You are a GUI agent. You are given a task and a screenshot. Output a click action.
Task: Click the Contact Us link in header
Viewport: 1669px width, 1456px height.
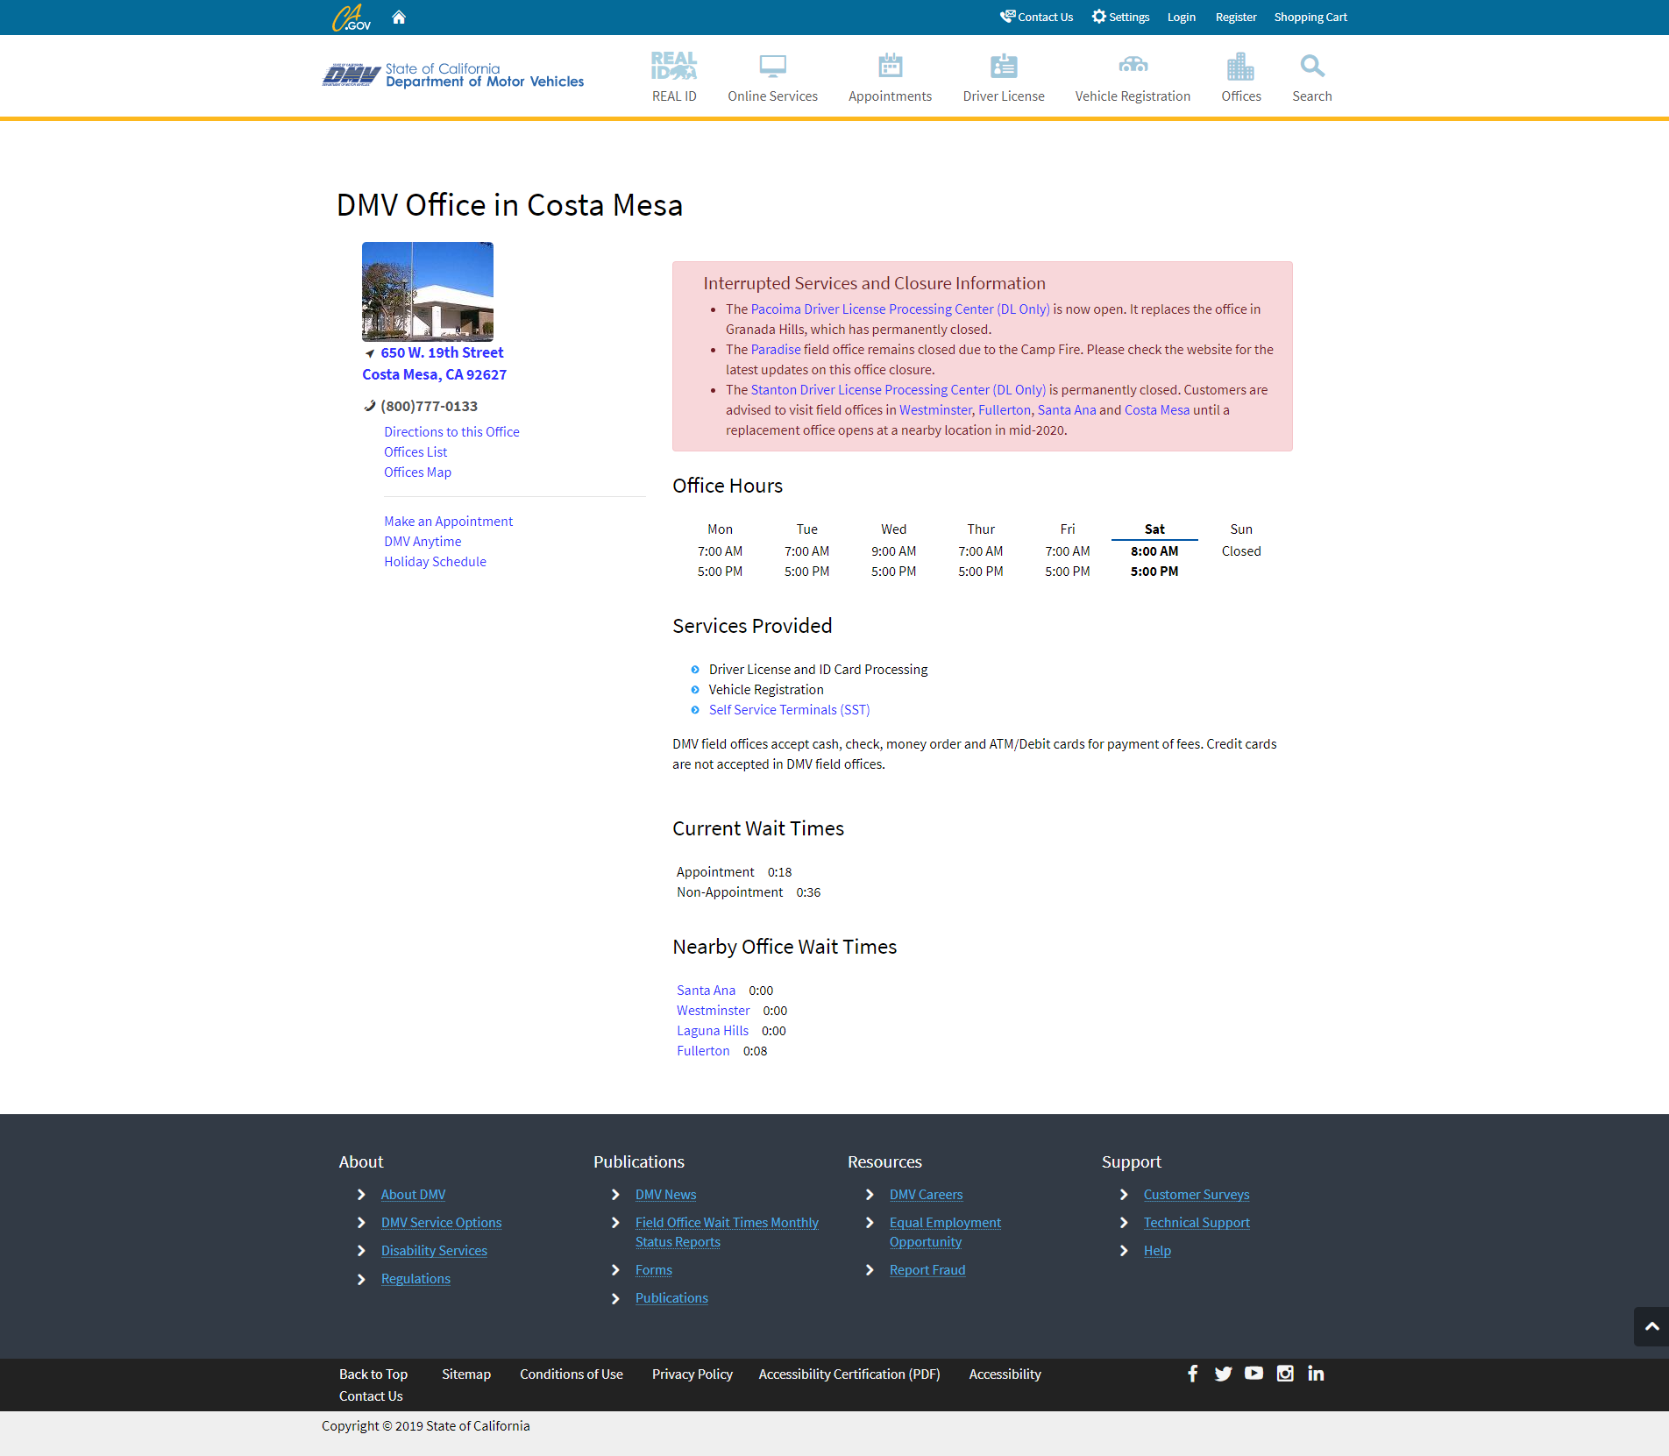1037,18
